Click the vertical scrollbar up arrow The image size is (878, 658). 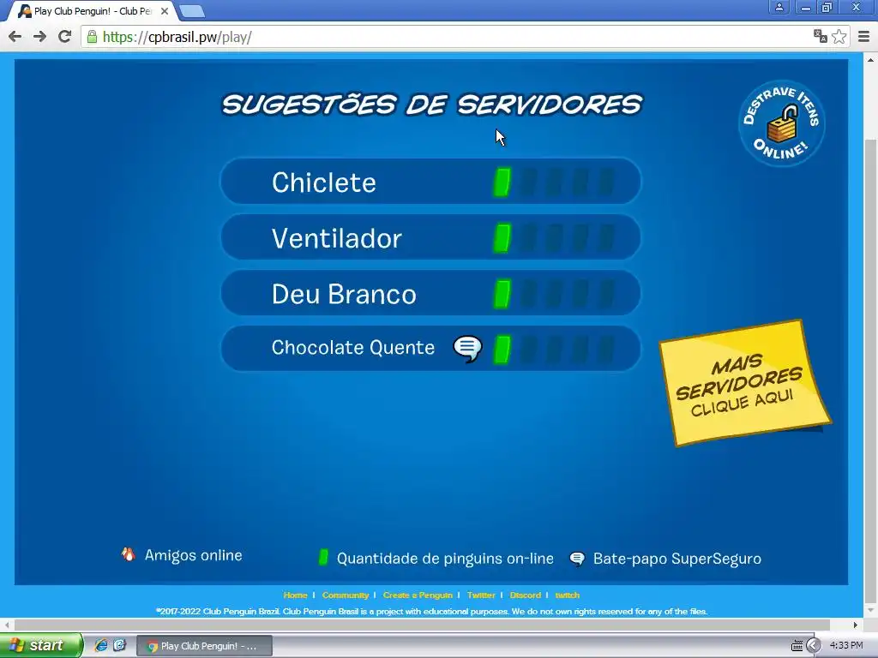[x=870, y=59]
